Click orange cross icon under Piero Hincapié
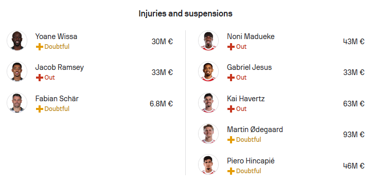371x185 pixels. (x=231, y=171)
